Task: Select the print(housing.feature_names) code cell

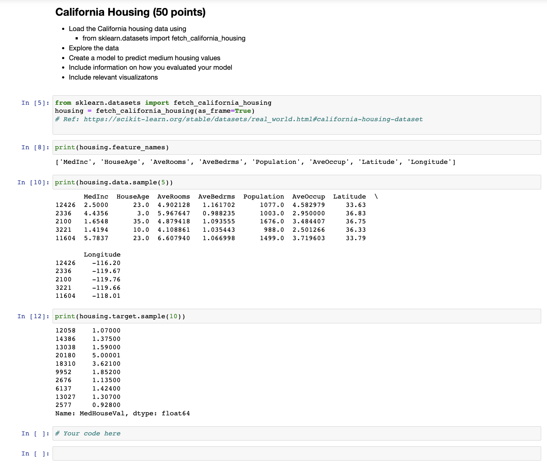Action: coord(111,147)
